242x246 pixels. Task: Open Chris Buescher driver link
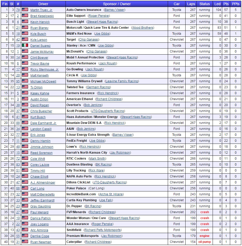pos(41,111)
